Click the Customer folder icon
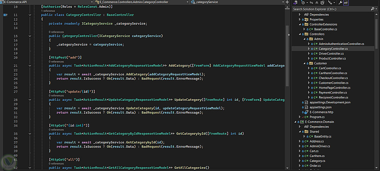Image resolution: width=380 pixels, height=171 pixels. coord(311,63)
